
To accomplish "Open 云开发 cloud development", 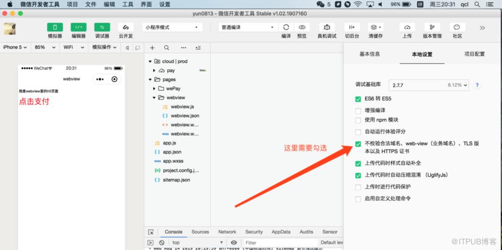I will point(126,27).
